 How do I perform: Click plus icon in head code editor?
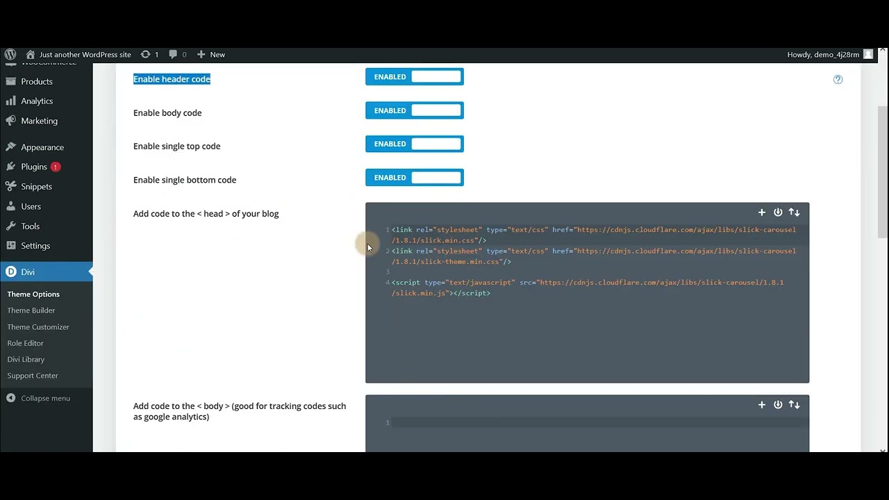761,212
